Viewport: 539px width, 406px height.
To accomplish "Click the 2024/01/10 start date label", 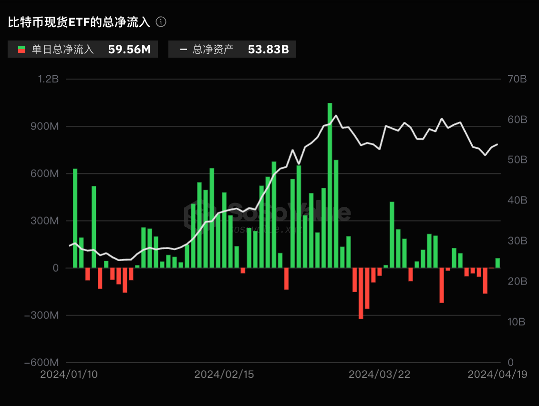I will (x=69, y=375).
